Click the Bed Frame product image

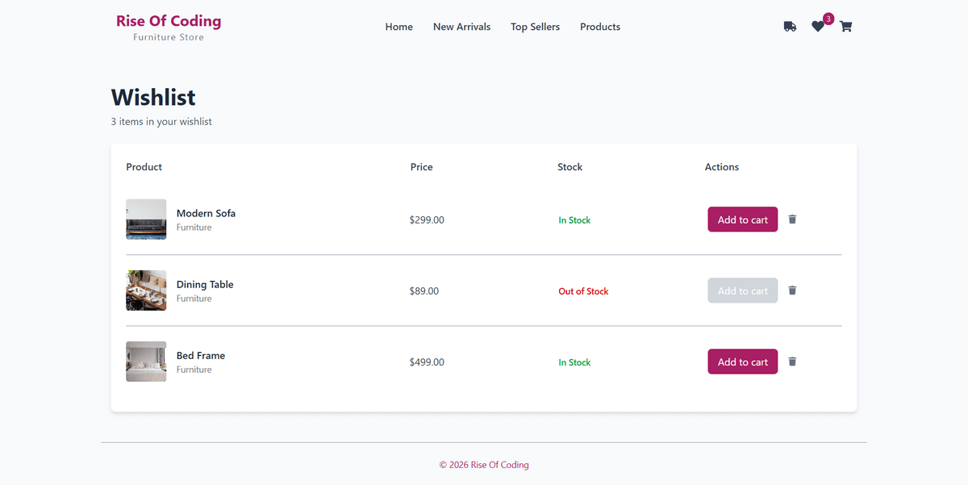[x=146, y=362]
